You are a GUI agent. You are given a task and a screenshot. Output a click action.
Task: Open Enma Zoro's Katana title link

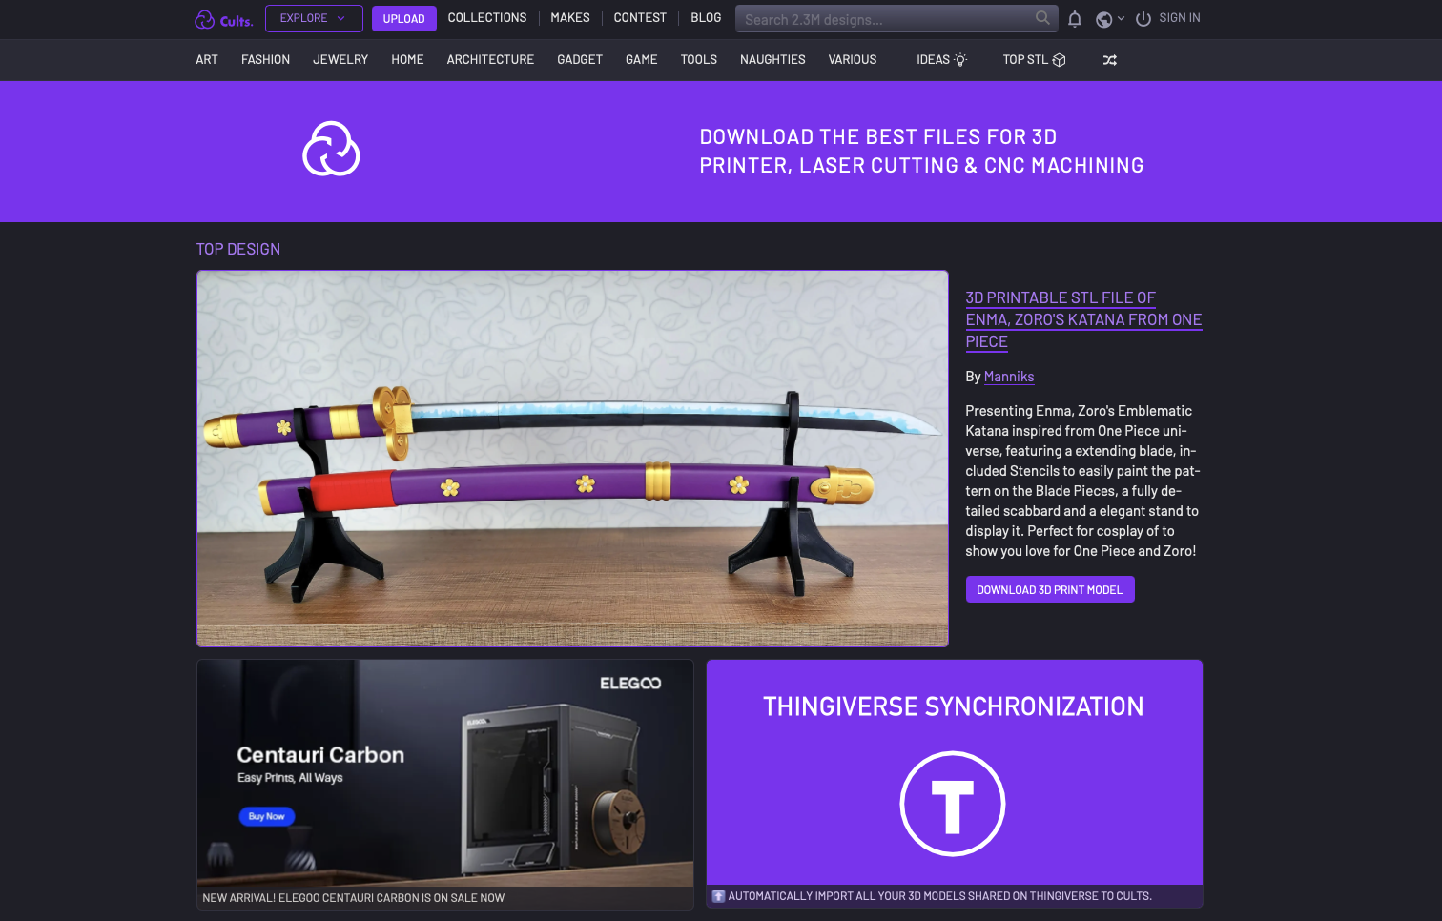pyautogui.click(x=1083, y=319)
